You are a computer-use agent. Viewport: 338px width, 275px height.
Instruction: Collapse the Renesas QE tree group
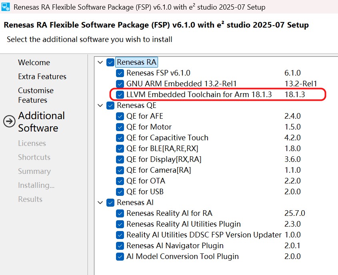100,106
